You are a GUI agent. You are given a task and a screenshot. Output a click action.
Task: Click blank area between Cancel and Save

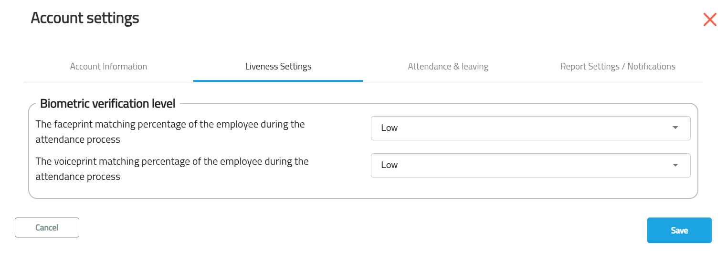click(x=363, y=228)
